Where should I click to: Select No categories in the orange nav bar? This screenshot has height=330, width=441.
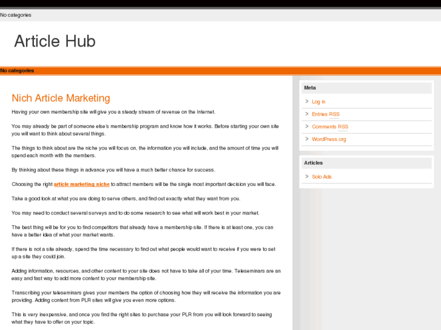coord(17,71)
